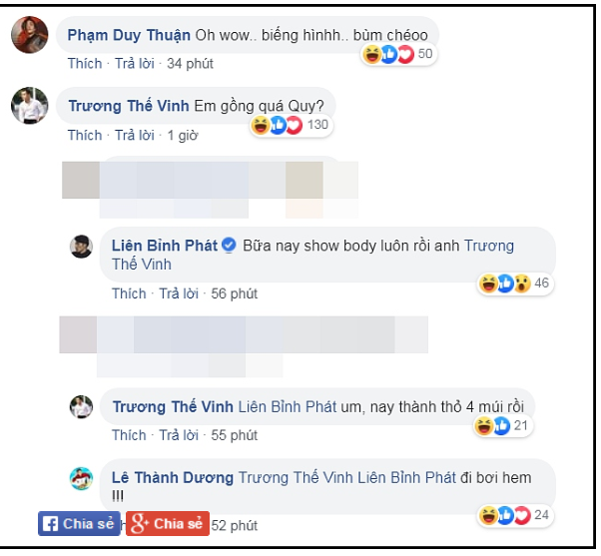Image resolution: width=601 pixels, height=556 pixels.
Task: Open Liên Bỉnh Phát's profile name link
Action: [165, 246]
